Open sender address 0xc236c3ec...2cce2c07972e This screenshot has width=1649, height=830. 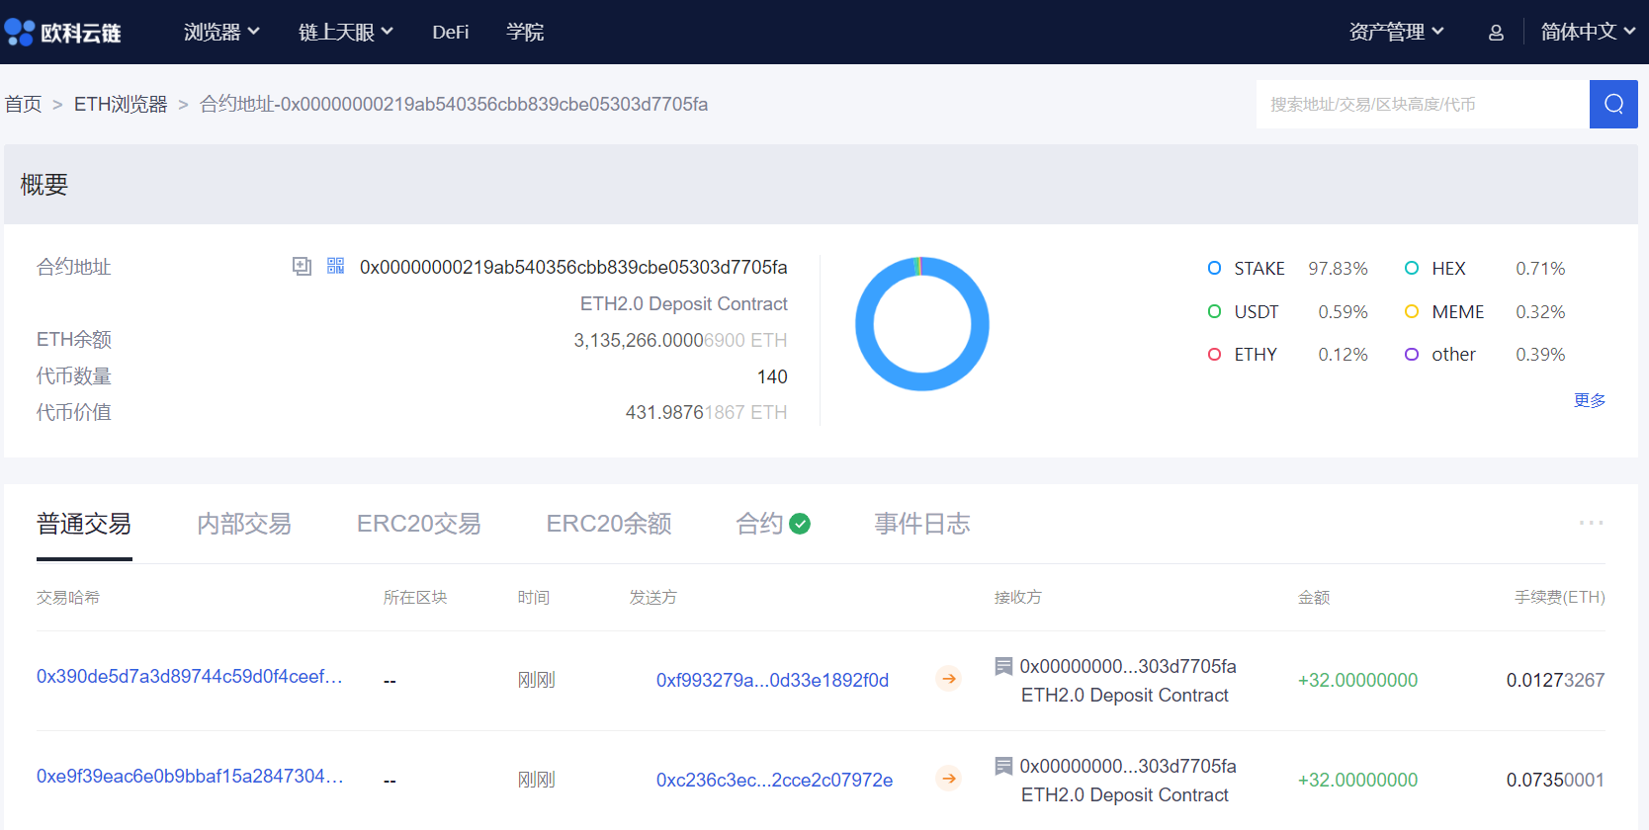click(x=774, y=780)
